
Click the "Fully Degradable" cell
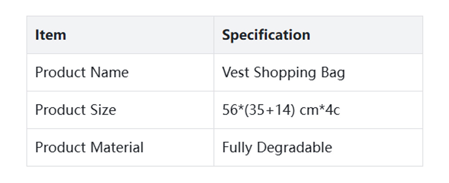point(277,148)
